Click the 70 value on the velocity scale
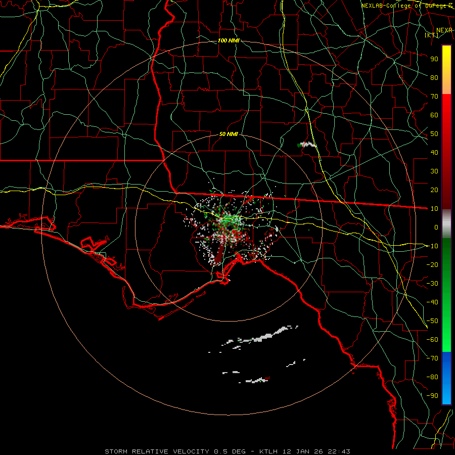The image size is (455, 455). pos(434,97)
